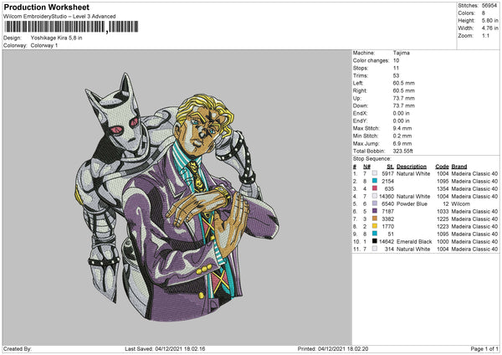
Task: Click the 'N#' column header
Action: point(366,167)
